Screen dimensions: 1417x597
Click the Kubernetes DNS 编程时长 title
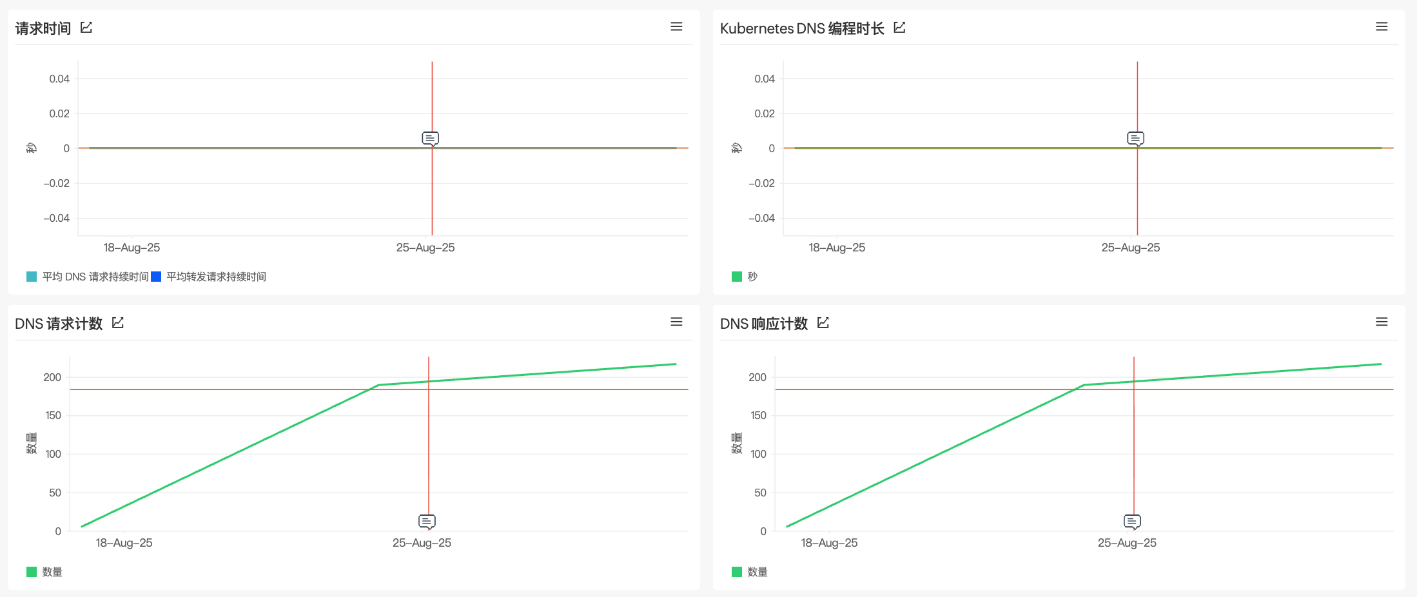click(x=801, y=28)
